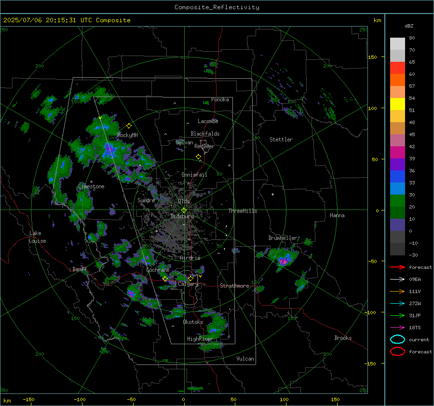Click the Stettler city label
The height and width of the screenshot is (406, 434).
(281, 140)
